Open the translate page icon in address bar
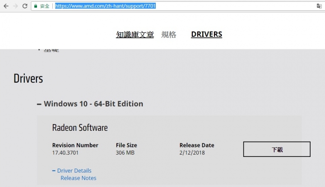 click(319, 6)
